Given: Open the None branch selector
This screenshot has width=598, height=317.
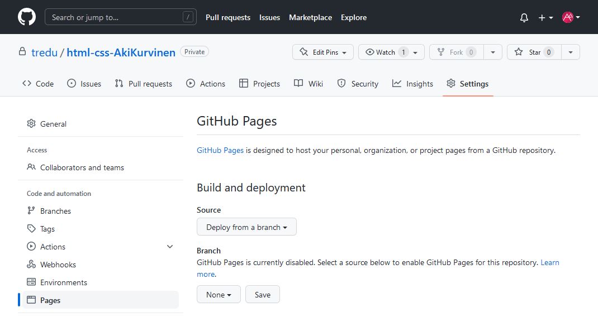Looking at the screenshot, I should (x=219, y=295).
